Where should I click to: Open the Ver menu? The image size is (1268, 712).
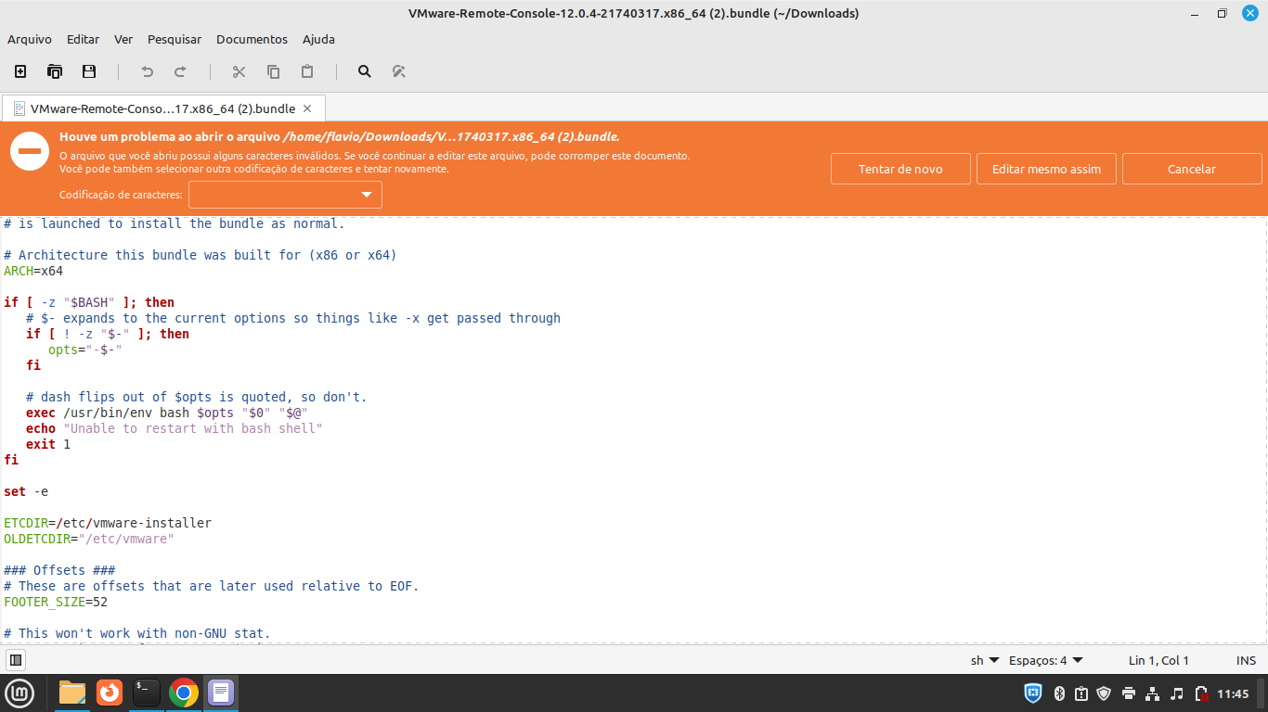(123, 39)
